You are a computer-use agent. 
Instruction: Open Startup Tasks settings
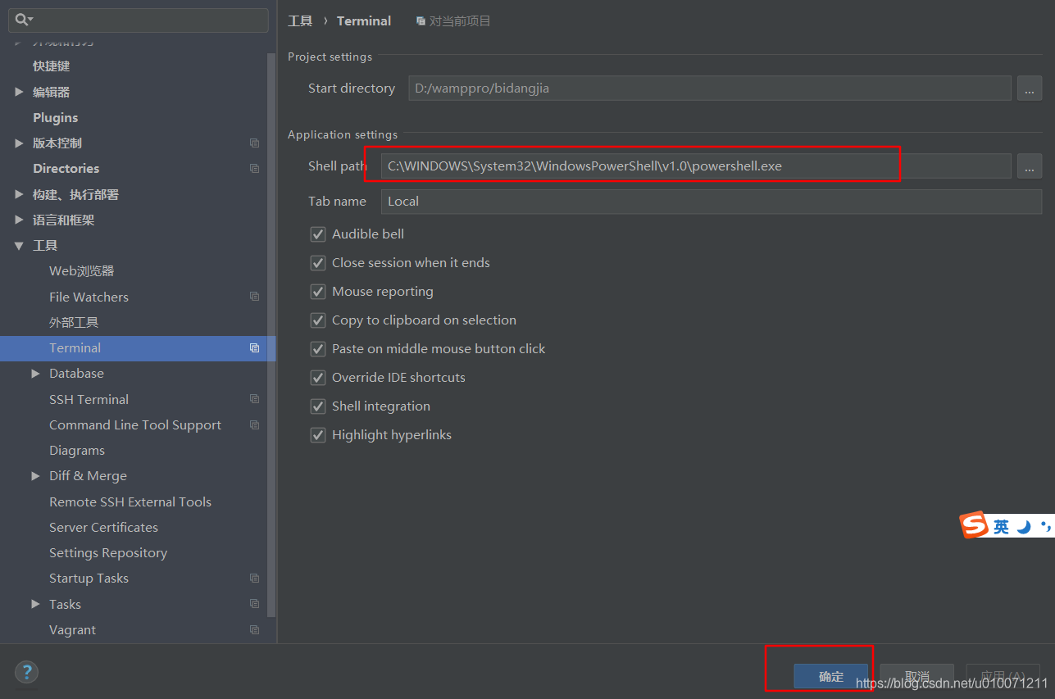89,578
